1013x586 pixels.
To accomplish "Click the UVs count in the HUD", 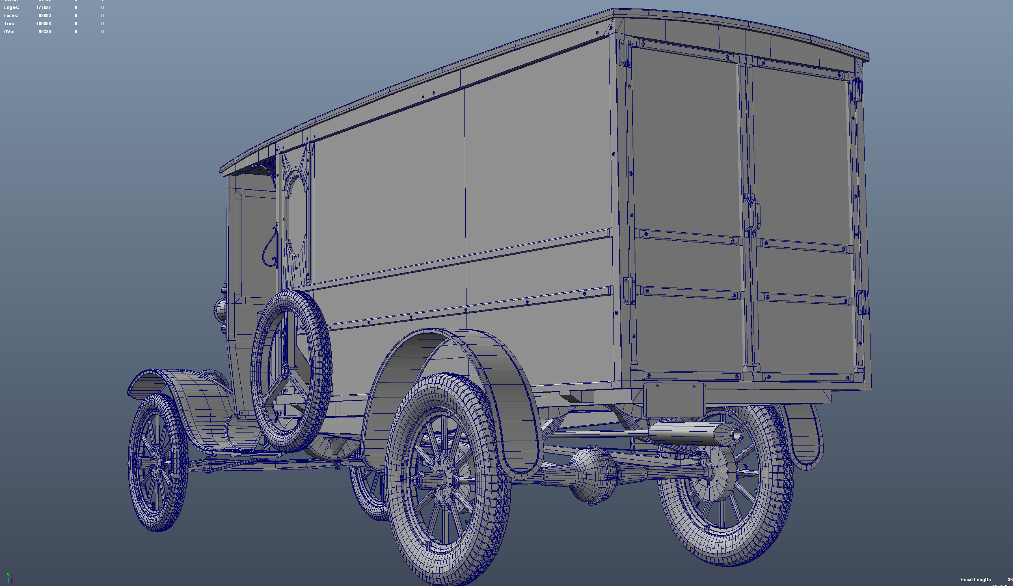I will (45, 31).
